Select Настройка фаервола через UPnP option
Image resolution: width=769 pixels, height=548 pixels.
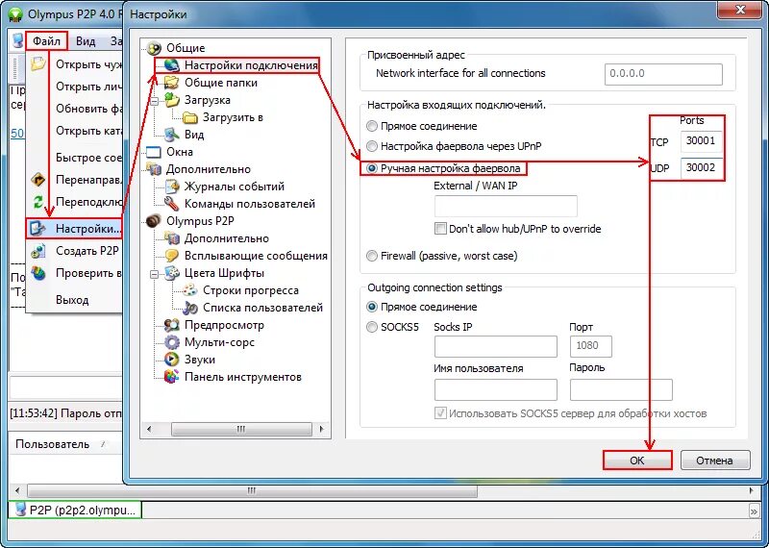click(x=372, y=146)
